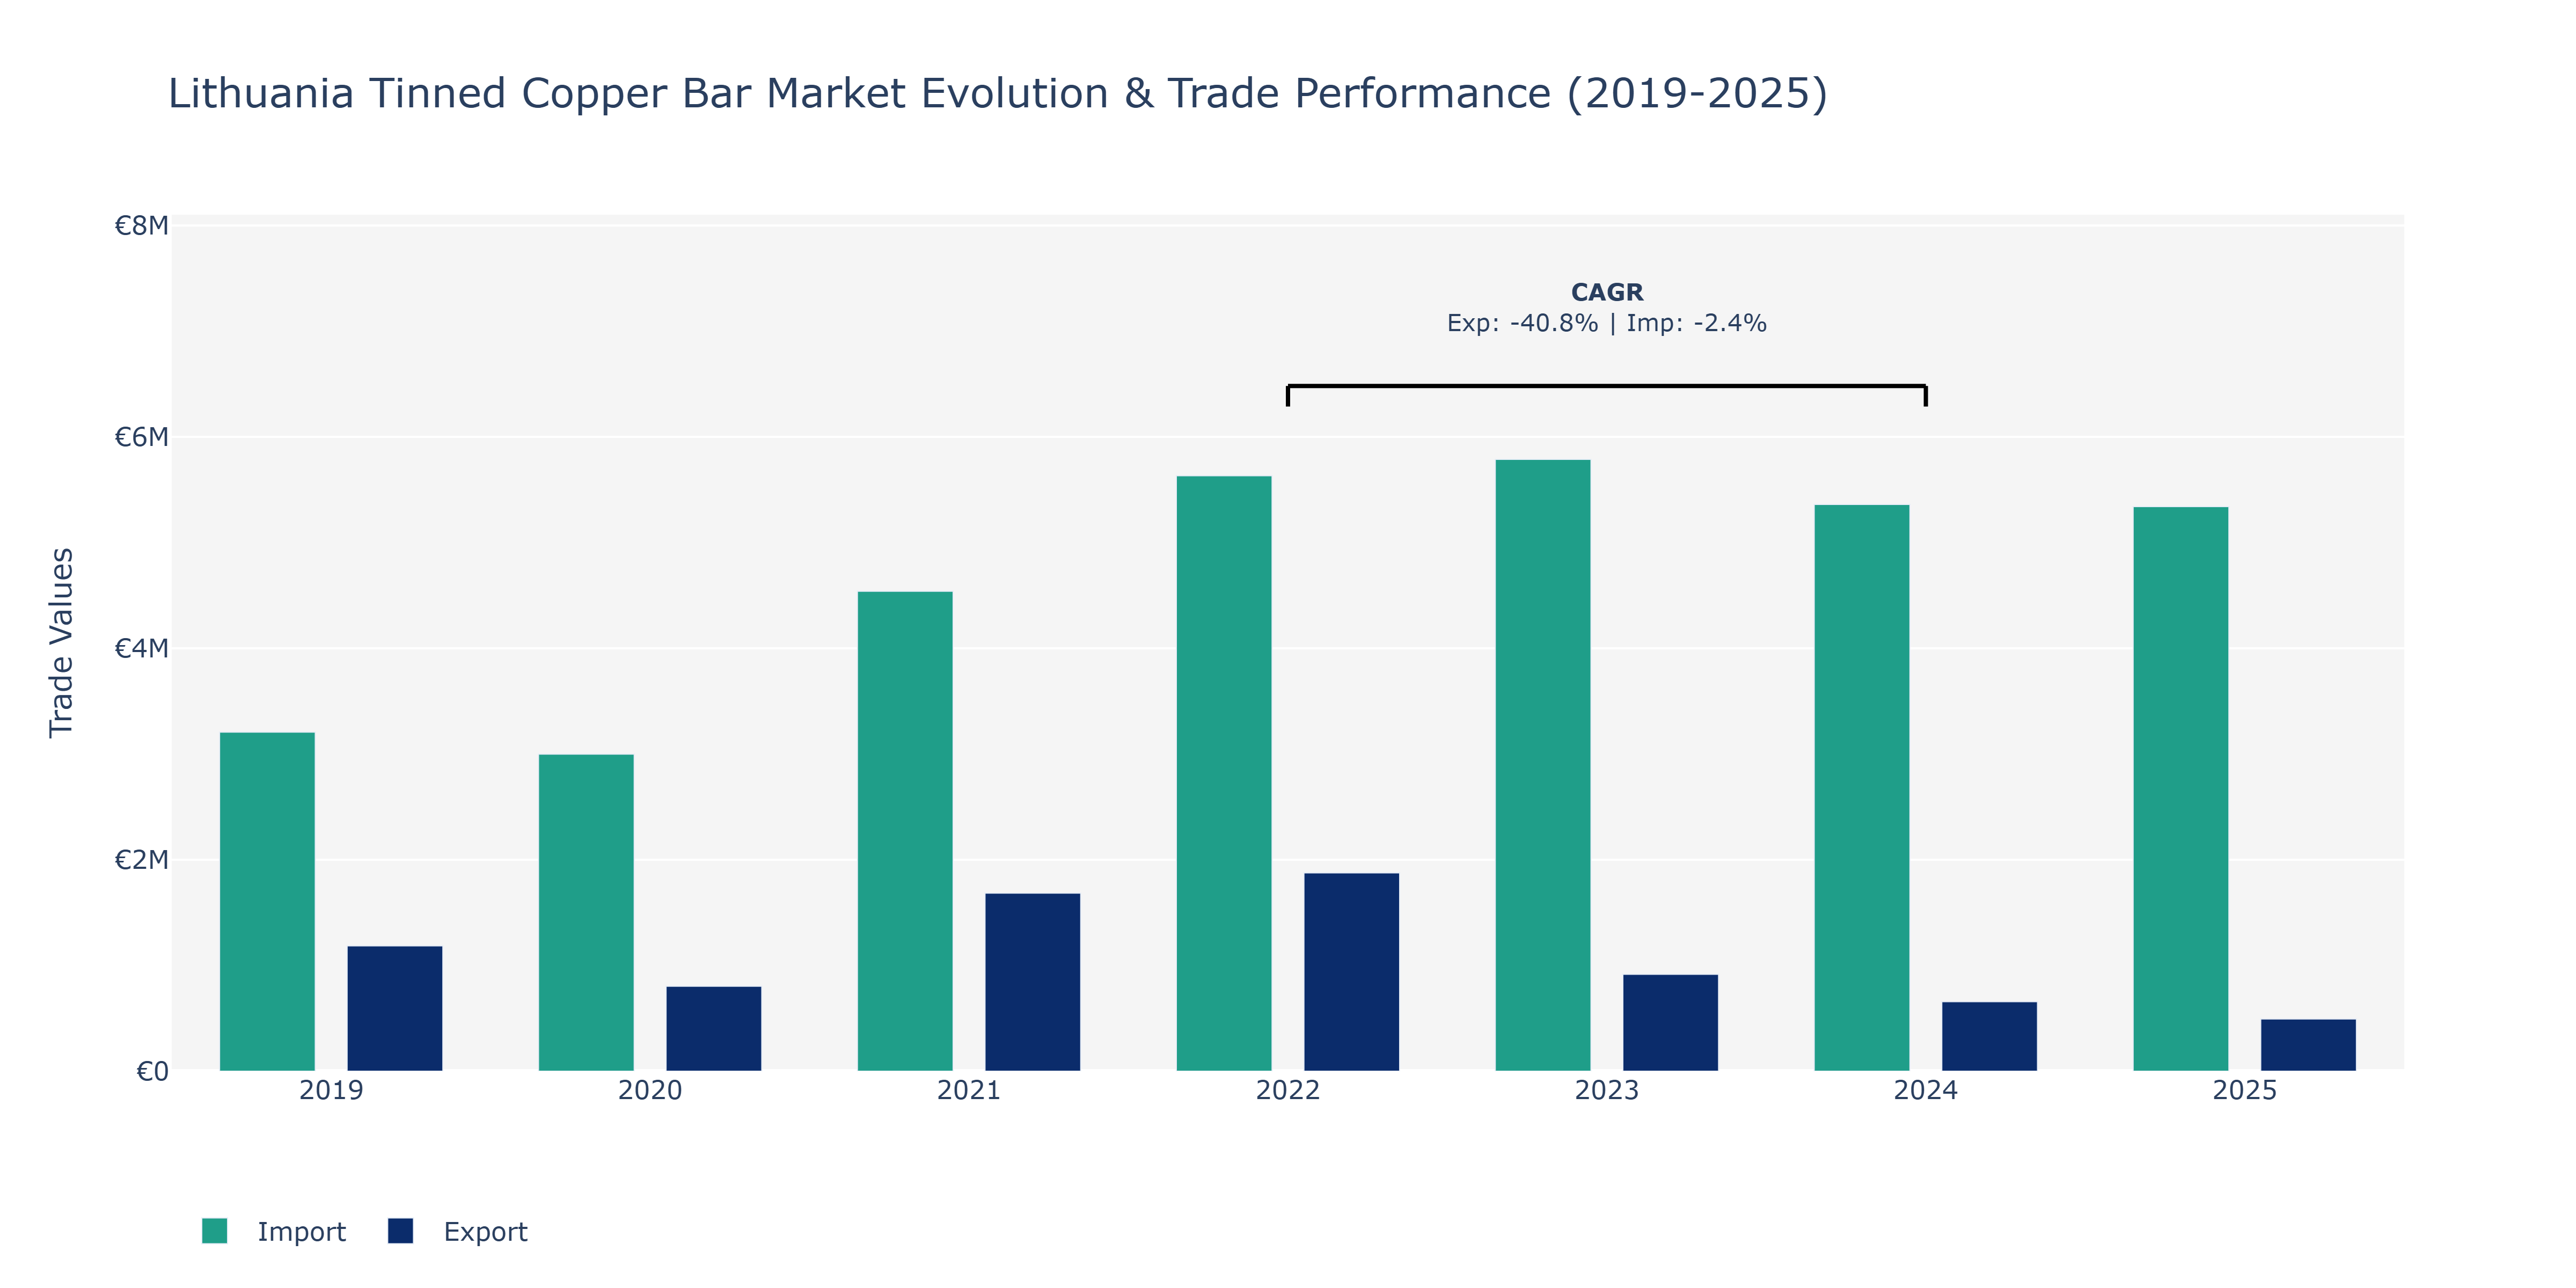Click the bold CAGR annotation label
2576x1288 pixels.
(x=1607, y=292)
